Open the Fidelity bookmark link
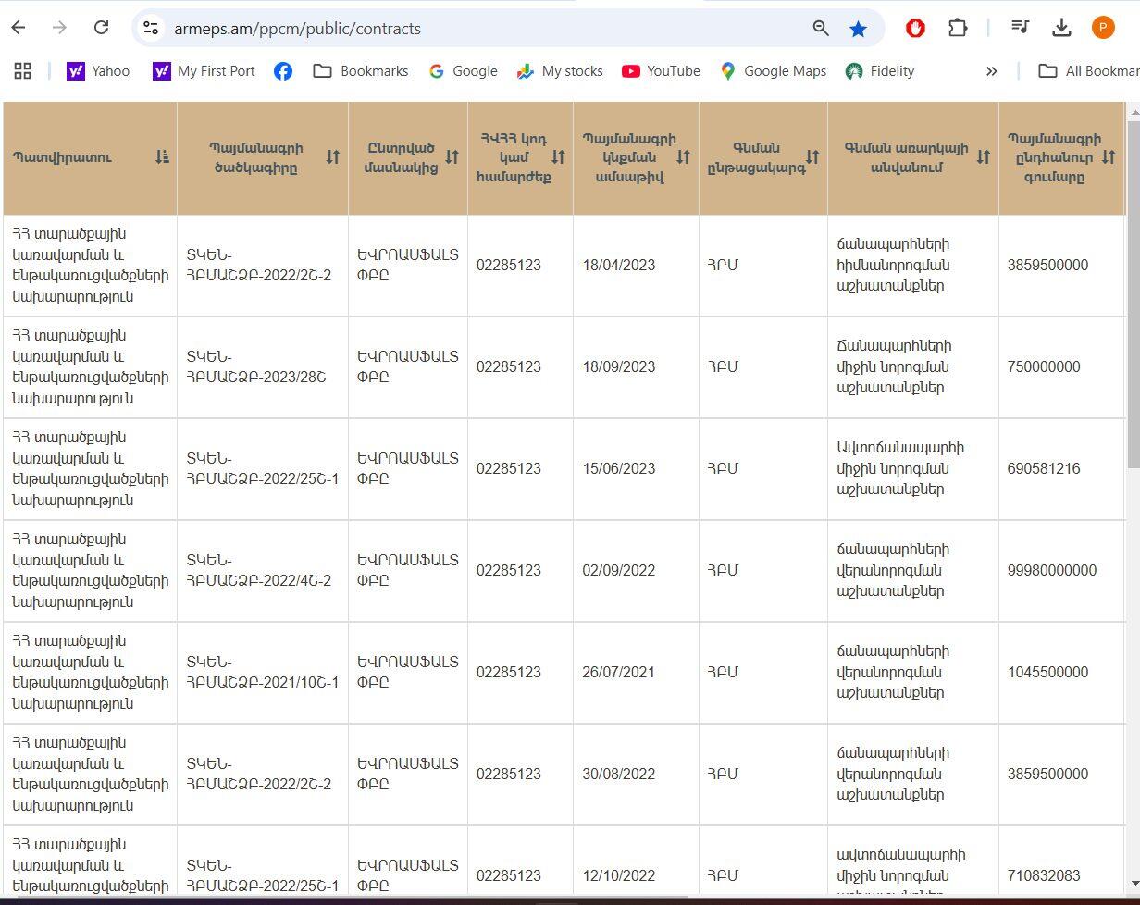 pyautogui.click(x=880, y=71)
